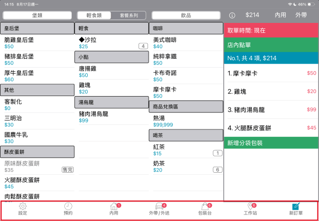Viewport: 319px width, 221px height.
Task: Tap 新增分袋包裝 button
Action: point(271,143)
